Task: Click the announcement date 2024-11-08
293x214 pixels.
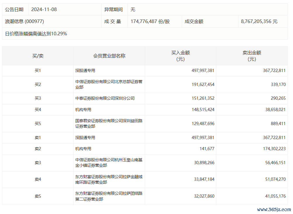Action: coord(44,10)
